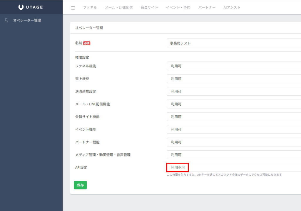Open the API設定 dropdown showing 利用不可
The image size is (301, 211).
point(234,167)
